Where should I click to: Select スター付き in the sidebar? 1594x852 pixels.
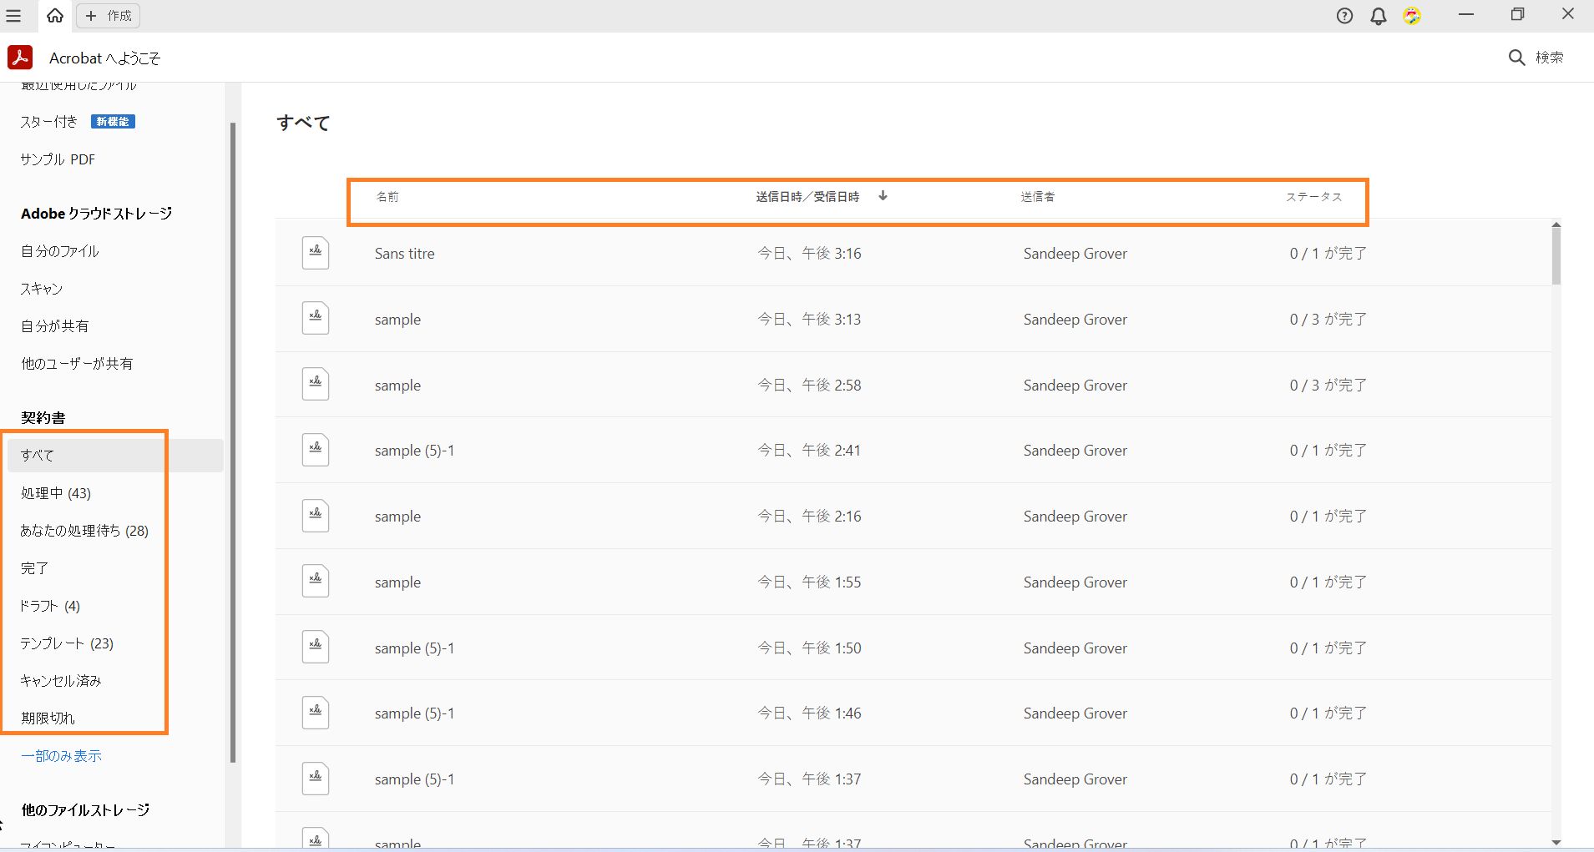(x=48, y=122)
